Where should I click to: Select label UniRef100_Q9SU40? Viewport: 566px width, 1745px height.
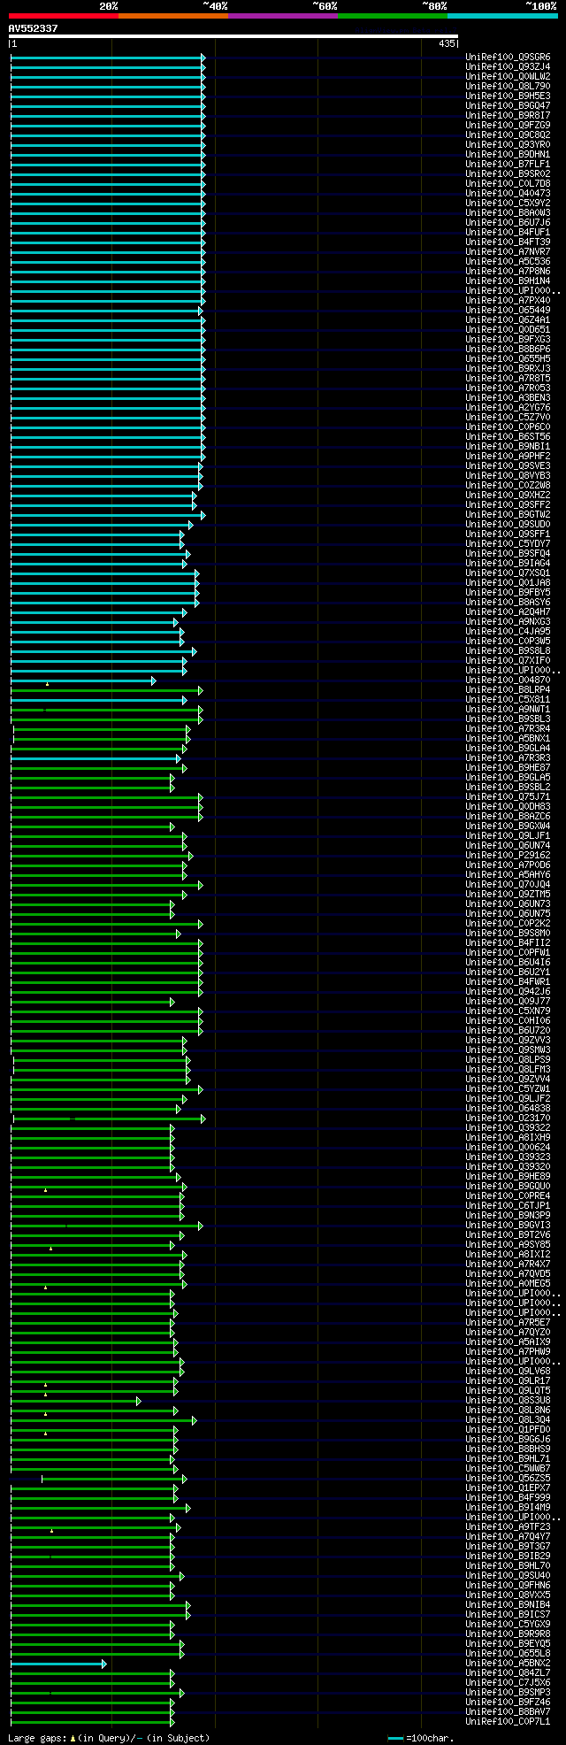pyautogui.click(x=508, y=1575)
